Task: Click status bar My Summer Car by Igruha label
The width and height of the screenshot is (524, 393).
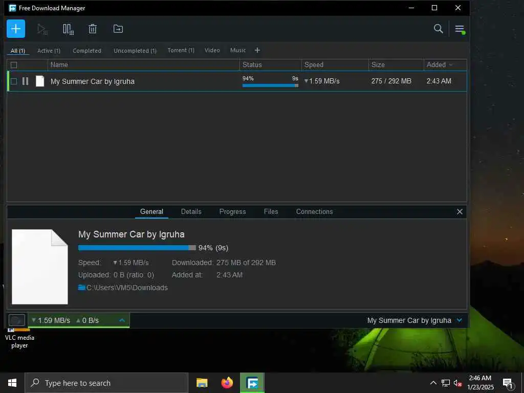Action: (409, 320)
